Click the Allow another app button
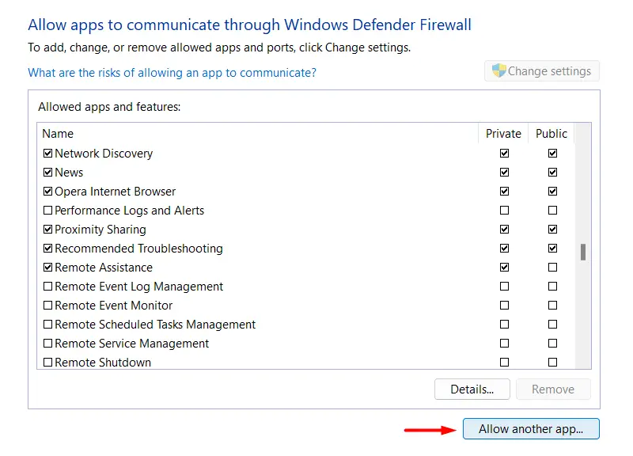This screenshot has width=633, height=456. point(531,429)
